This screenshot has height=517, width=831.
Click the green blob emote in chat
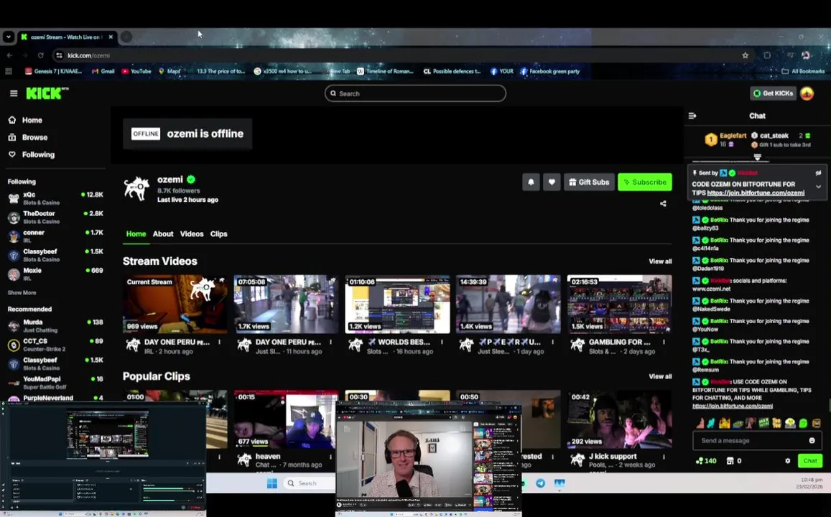pos(803,423)
